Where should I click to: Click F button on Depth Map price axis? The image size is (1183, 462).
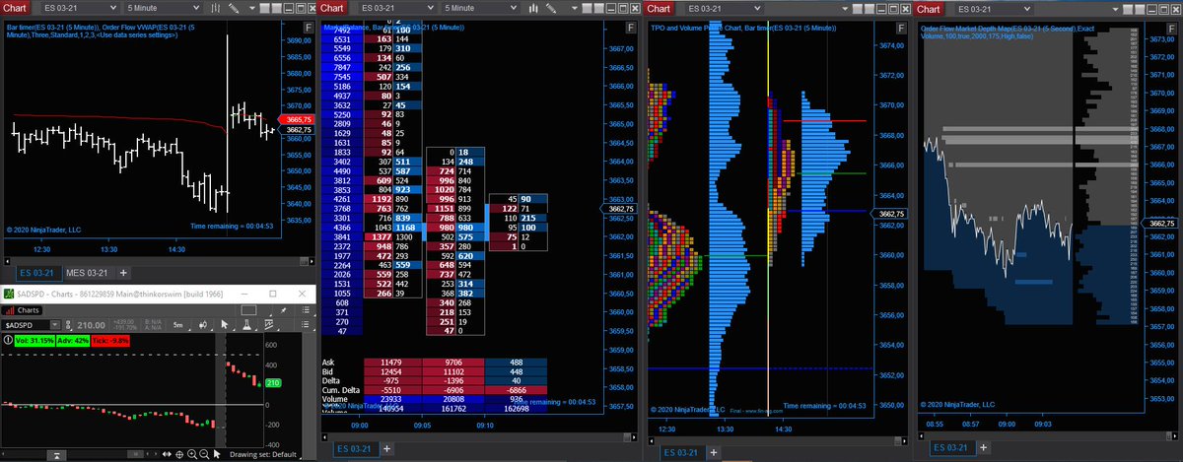1173,27
